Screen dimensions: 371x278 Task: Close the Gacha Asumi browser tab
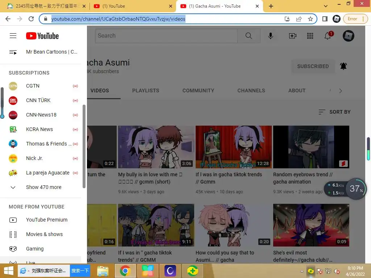[257, 6]
